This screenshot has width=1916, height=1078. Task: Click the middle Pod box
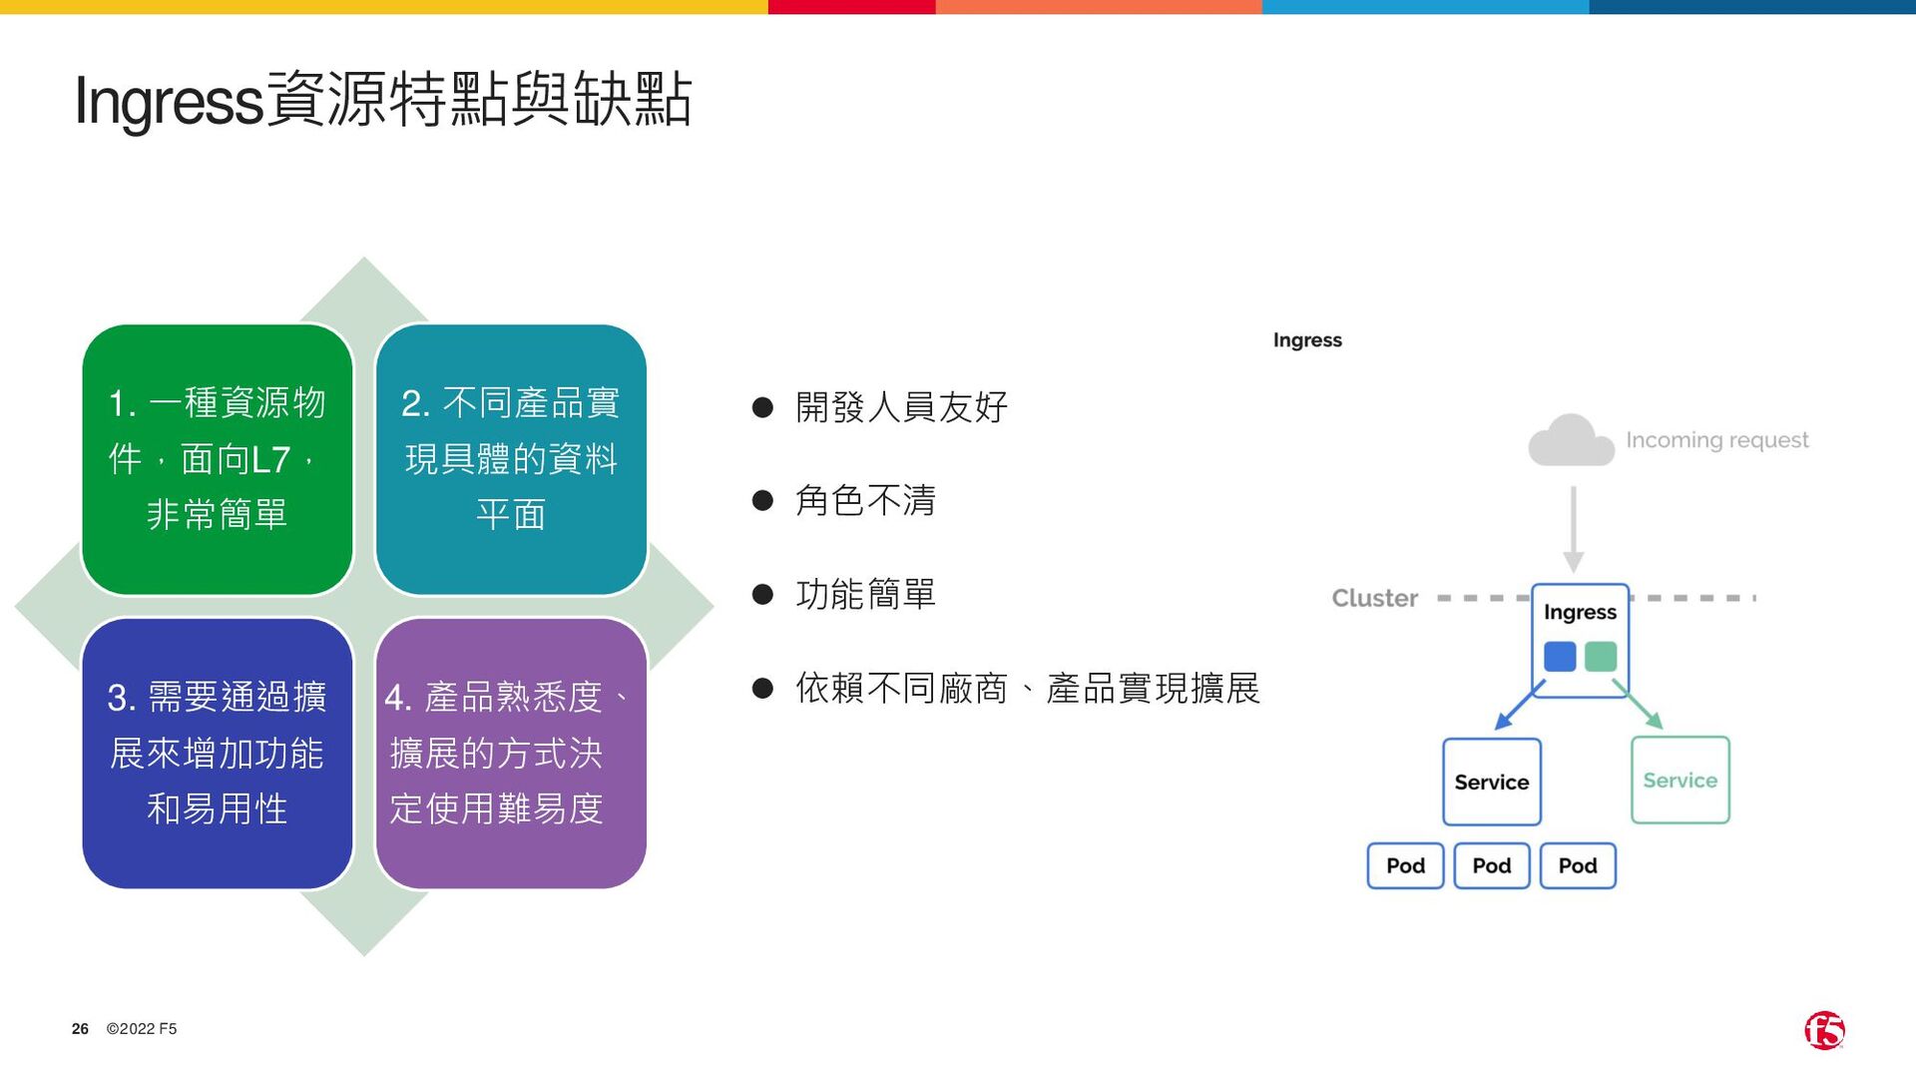click(x=1492, y=865)
